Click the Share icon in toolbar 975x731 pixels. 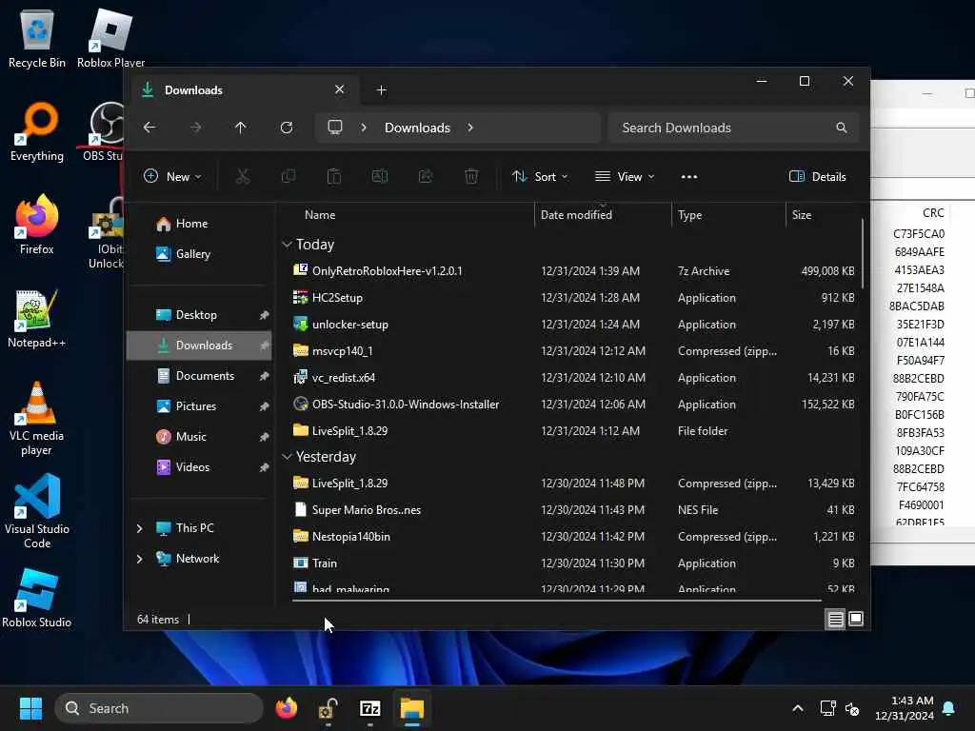coord(426,176)
